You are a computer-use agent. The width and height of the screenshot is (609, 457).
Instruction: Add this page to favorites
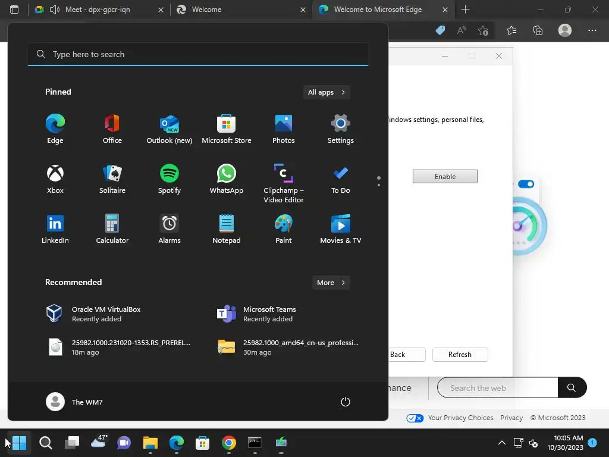(x=483, y=30)
